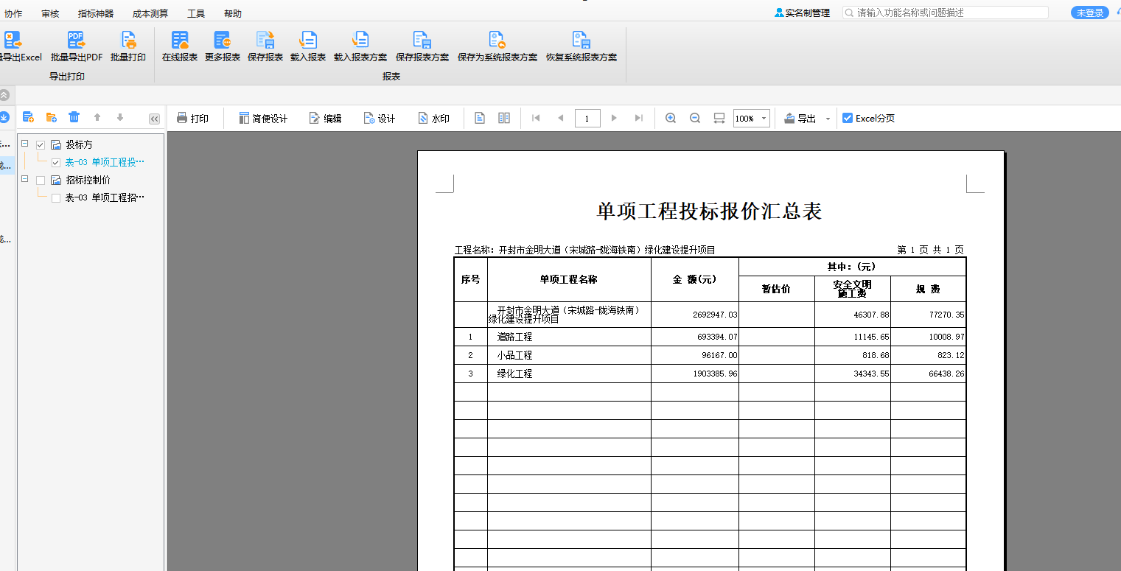
Task: Open 简便设计 in the preview toolbar
Action: (263, 119)
